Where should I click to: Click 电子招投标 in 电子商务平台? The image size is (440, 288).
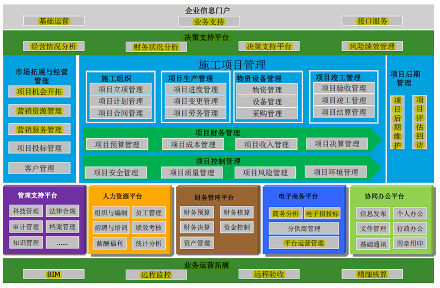[x=322, y=214]
